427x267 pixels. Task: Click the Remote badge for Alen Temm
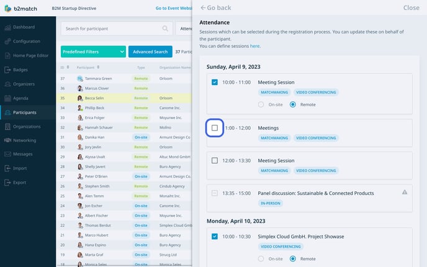141,196
